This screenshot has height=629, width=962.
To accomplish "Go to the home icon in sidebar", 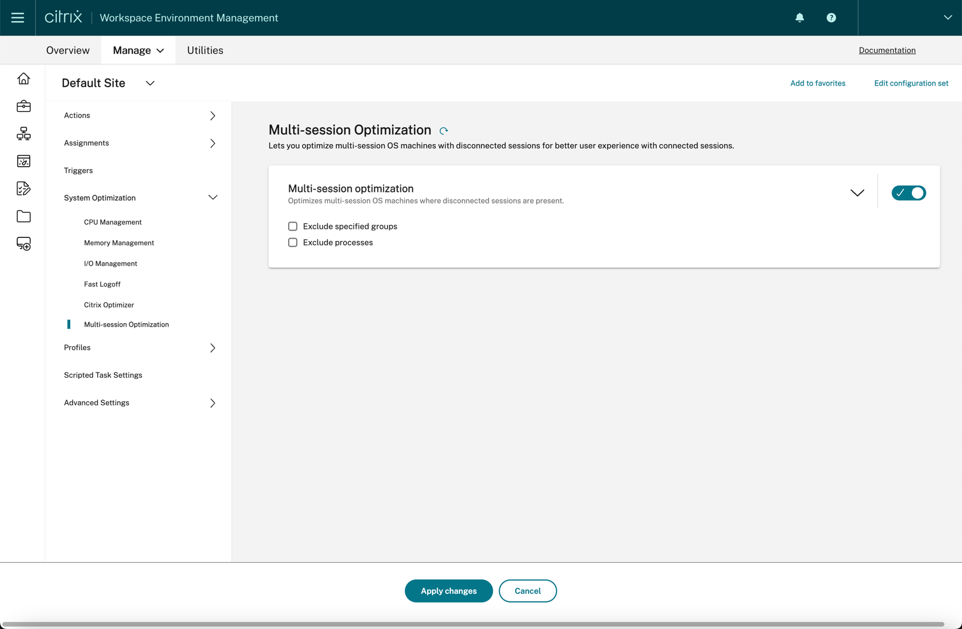I will click(x=24, y=79).
